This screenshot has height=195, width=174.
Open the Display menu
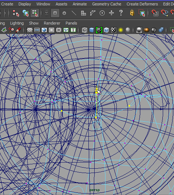coord(25,4)
